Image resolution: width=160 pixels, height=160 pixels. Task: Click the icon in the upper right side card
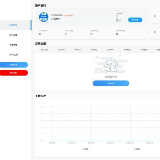155,16
